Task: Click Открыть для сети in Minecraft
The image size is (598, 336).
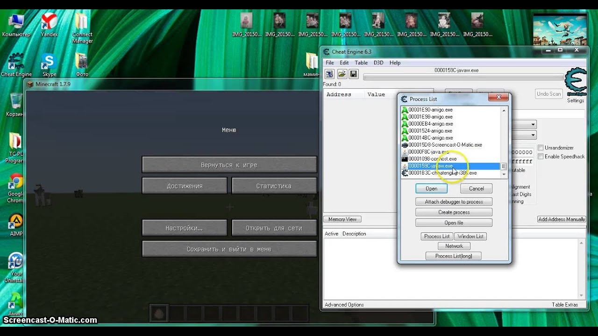Action: (274, 228)
